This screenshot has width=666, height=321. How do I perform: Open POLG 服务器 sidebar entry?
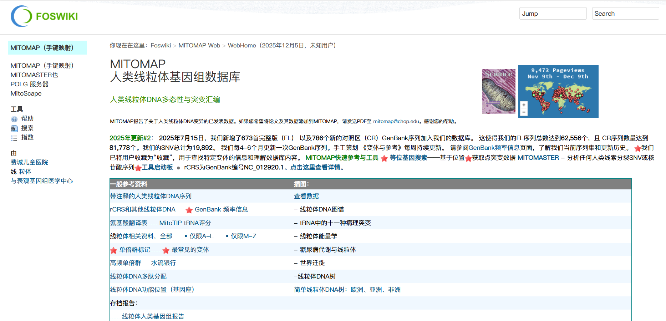click(30, 84)
